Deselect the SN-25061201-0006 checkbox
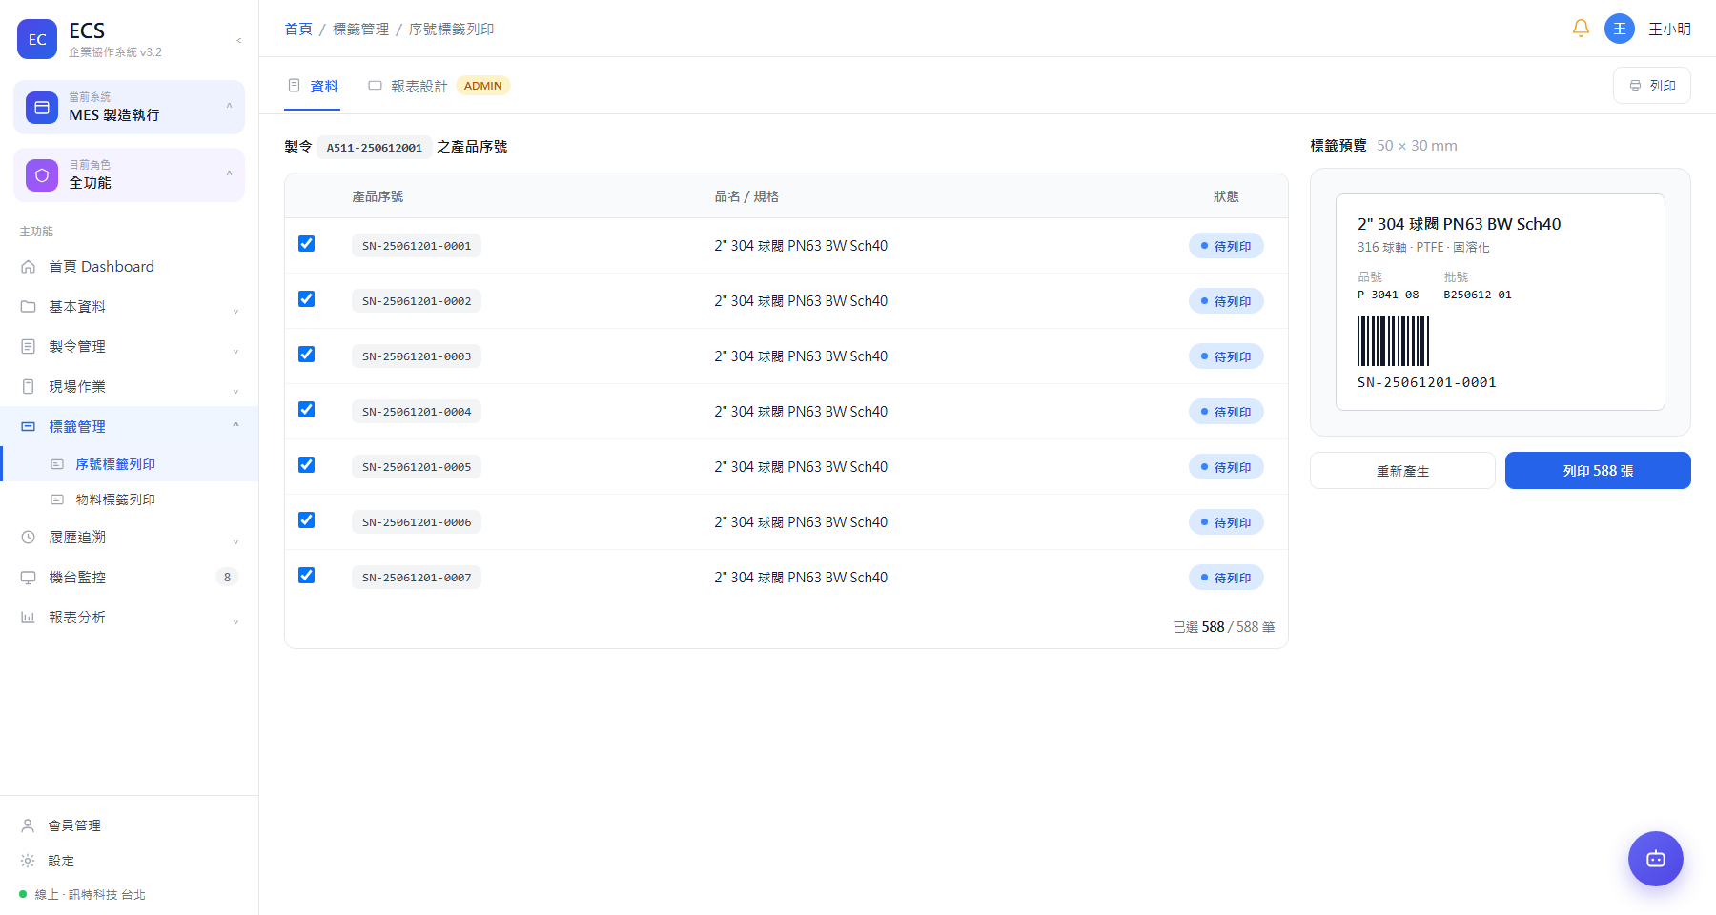1716x915 pixels. pyautogui.click(x=306, y=520)
